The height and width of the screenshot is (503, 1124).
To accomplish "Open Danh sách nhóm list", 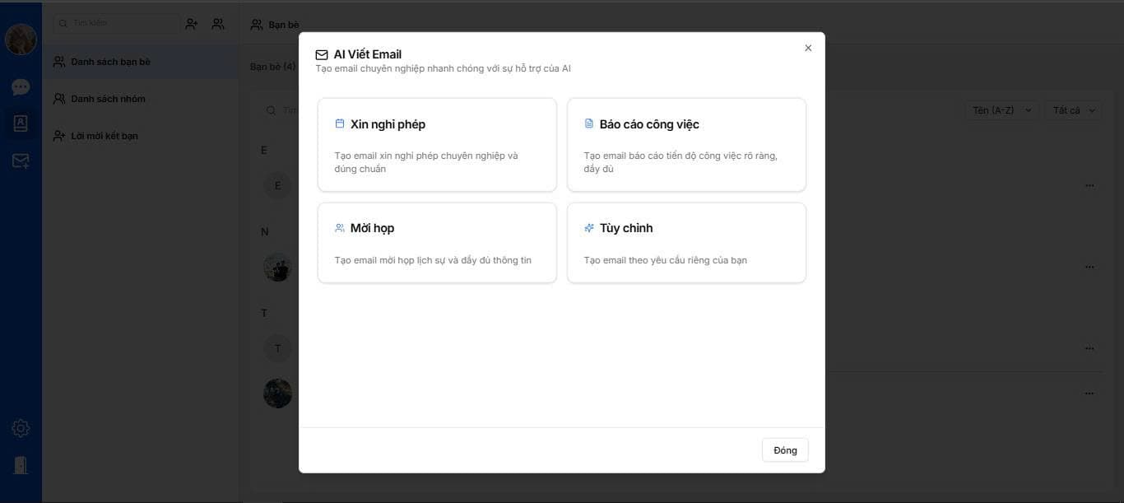I will pyautogui.click(x=140, y=99).
